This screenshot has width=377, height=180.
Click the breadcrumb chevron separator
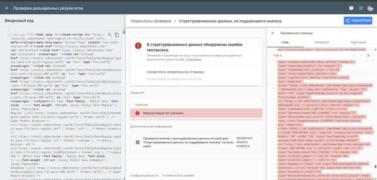coord(175,21)
